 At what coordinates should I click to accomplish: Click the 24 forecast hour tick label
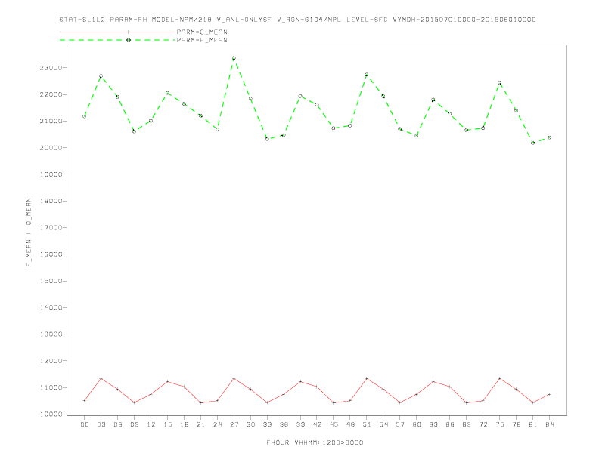(217, 424)
